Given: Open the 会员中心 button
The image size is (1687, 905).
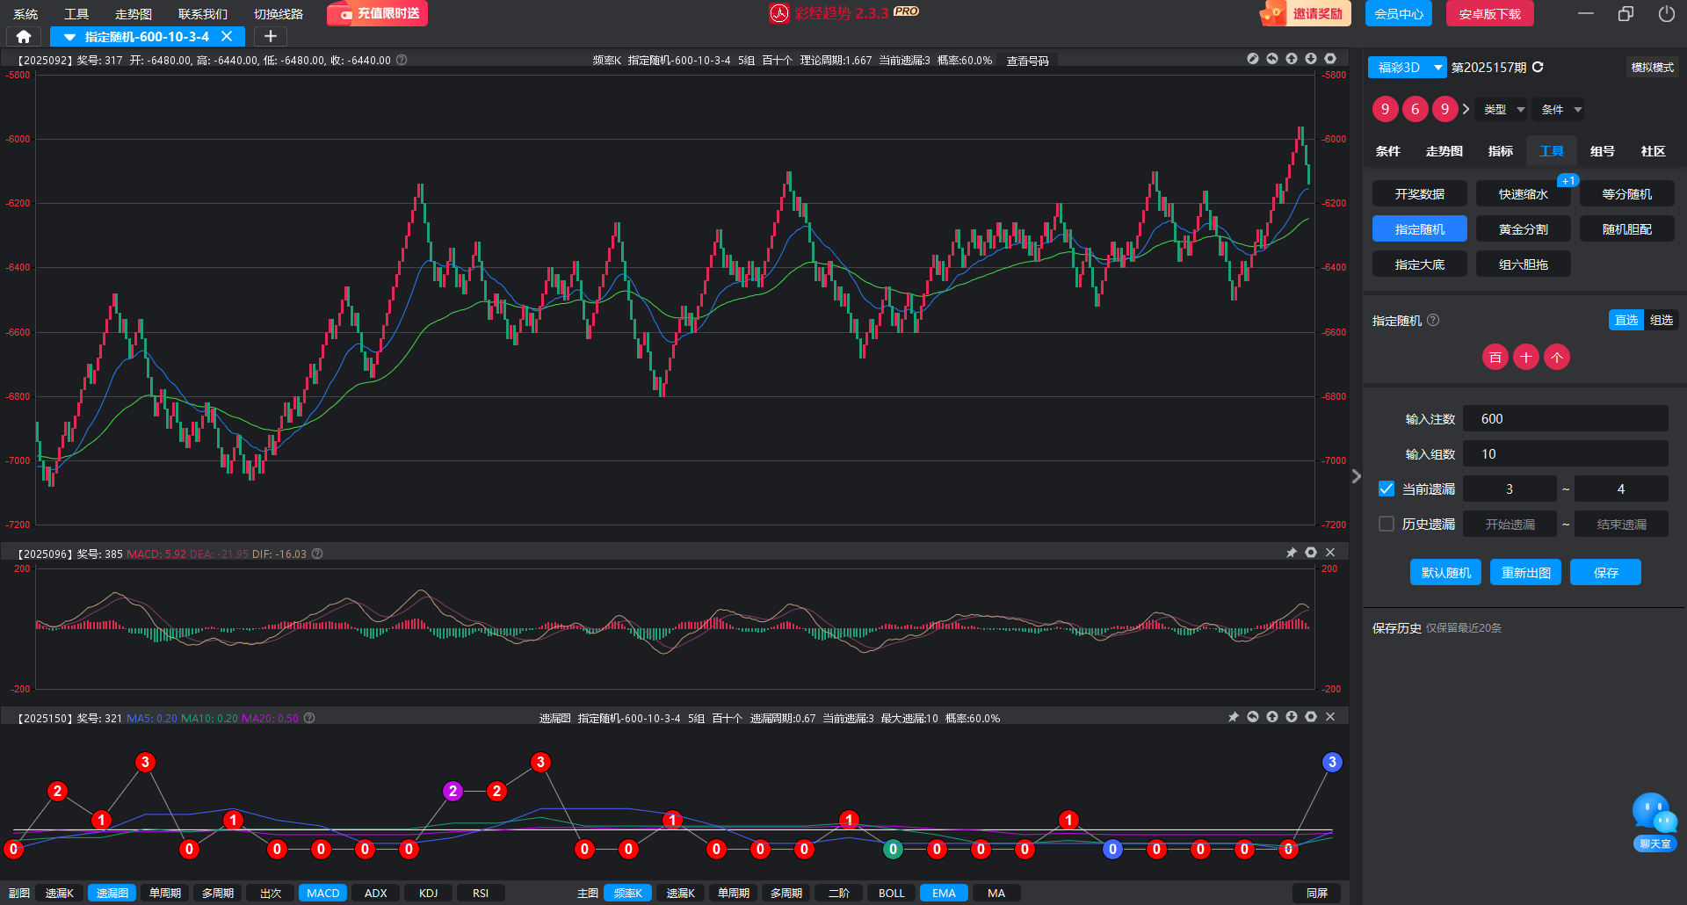Looking at the screenshot, I should coord(1398,13).
